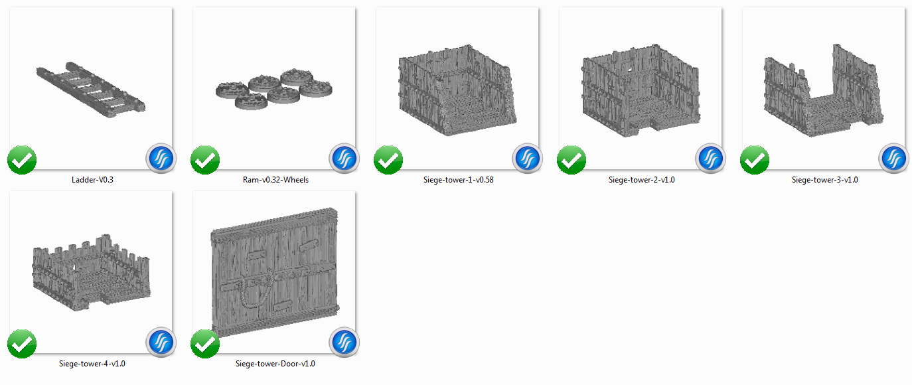
Task: Click green checkmark badge on Siege-tower-3-v1.0
Action: pos(755,160)
